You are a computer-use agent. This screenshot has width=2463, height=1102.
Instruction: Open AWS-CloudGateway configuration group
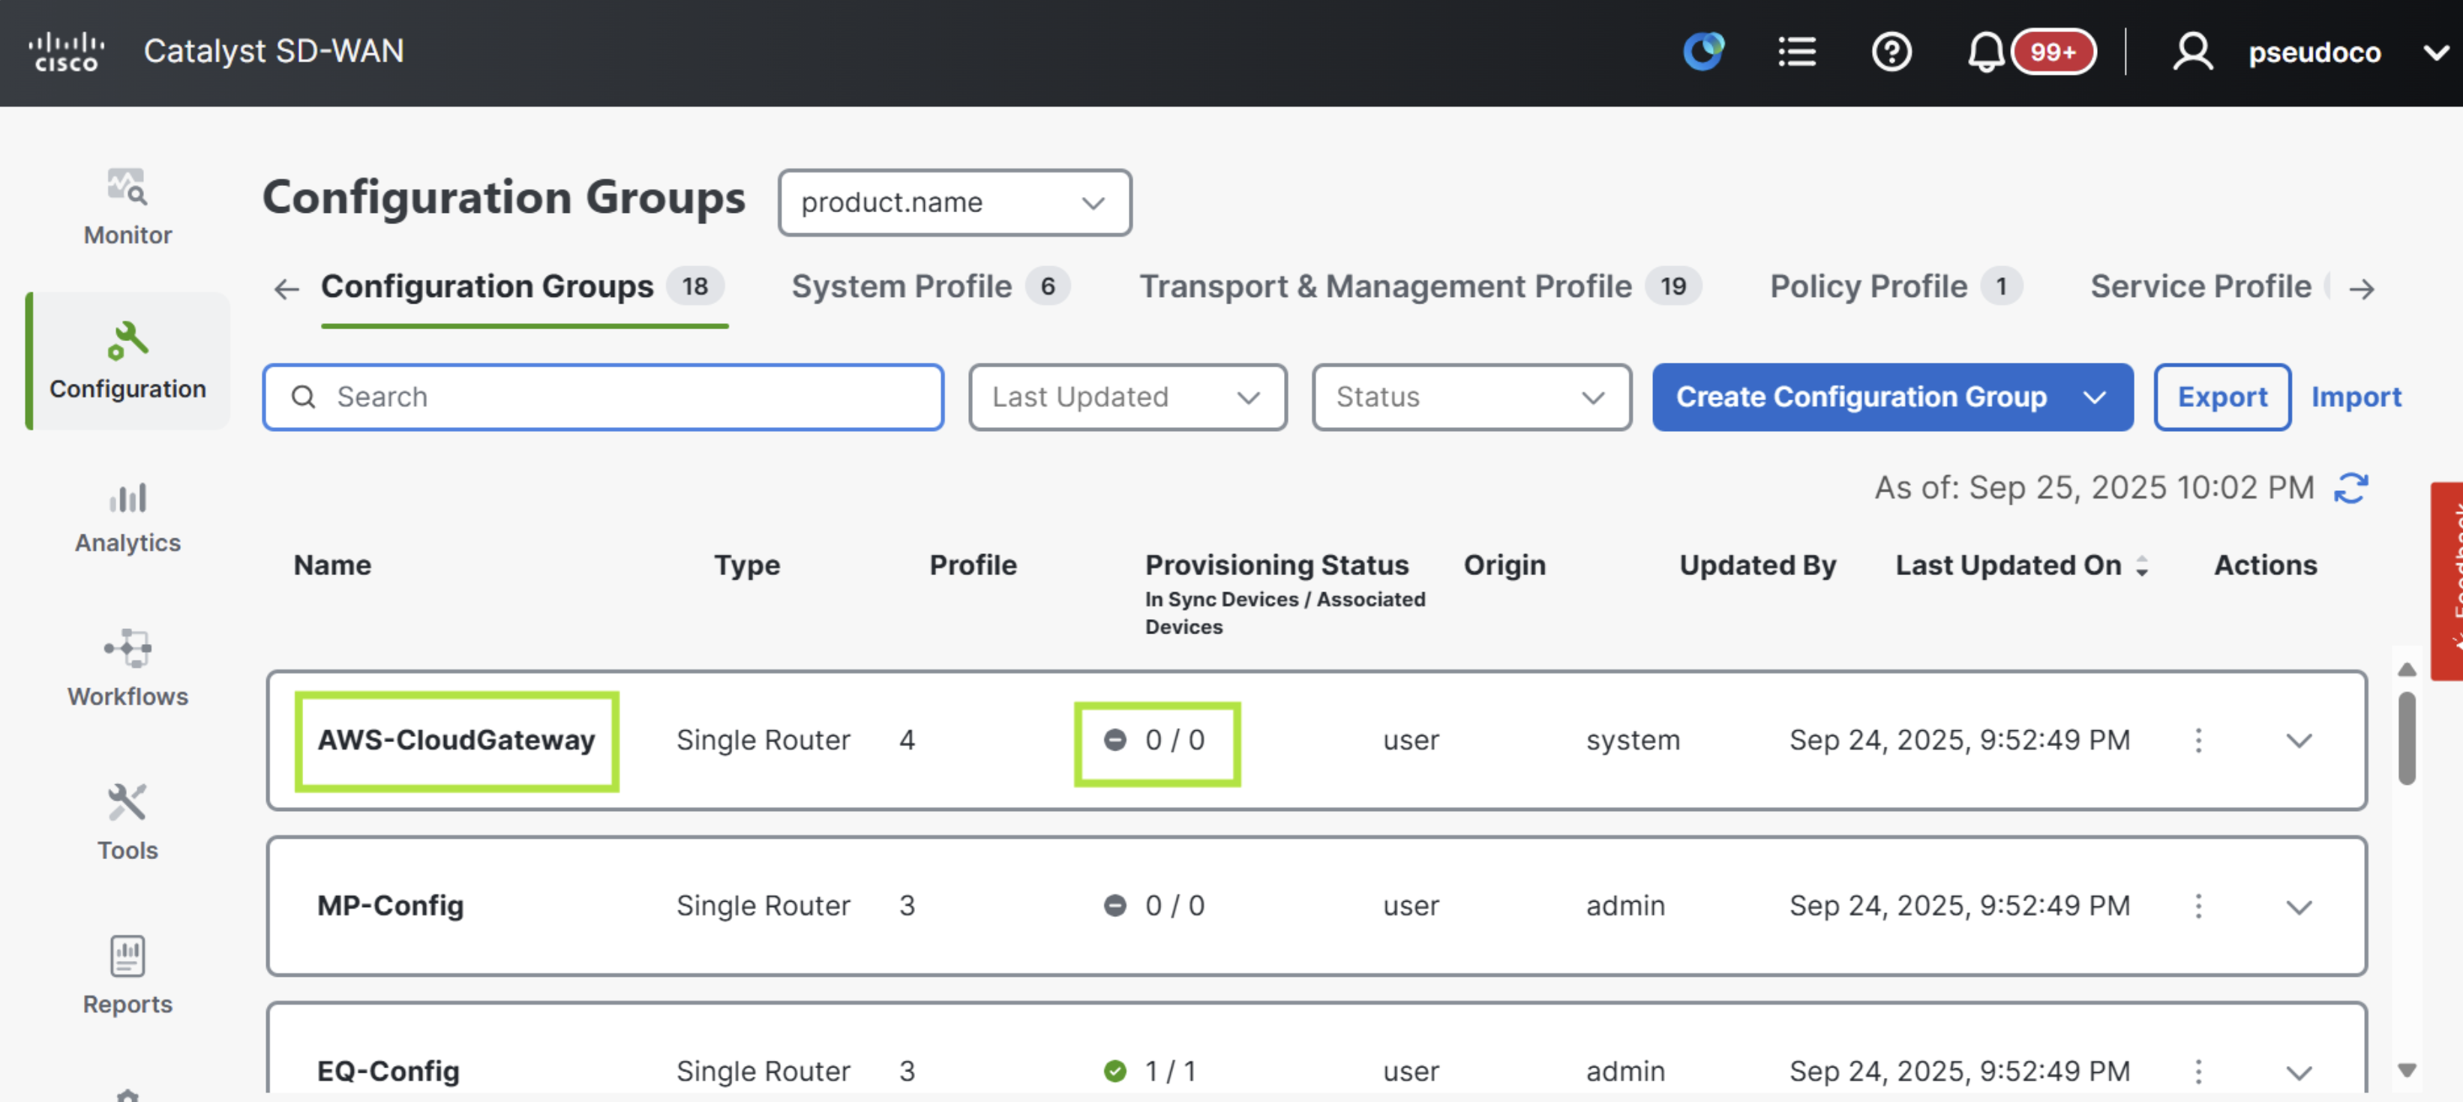point(456,741)
